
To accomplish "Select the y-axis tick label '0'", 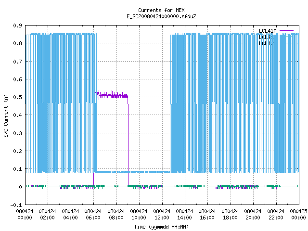I will pyautogui.click(x=20, y=187).
